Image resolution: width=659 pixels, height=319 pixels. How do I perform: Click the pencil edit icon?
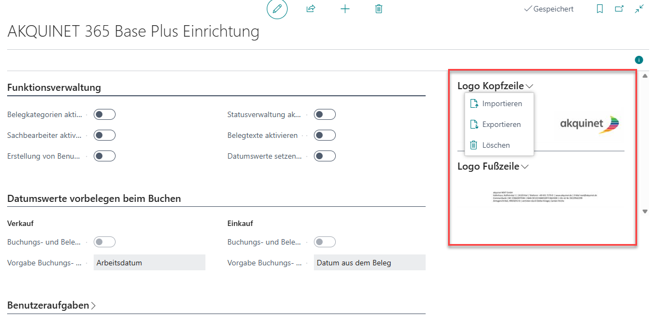(x=277, y=9)
